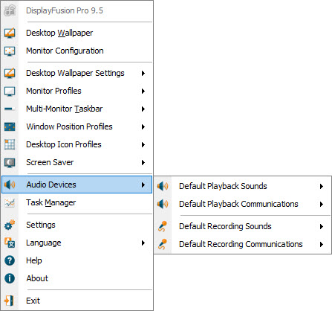Click the DisplayFusion Pro 9.5 logo icon
The image size is (332, 311).
pyautogui.click(x=10, y=10)
